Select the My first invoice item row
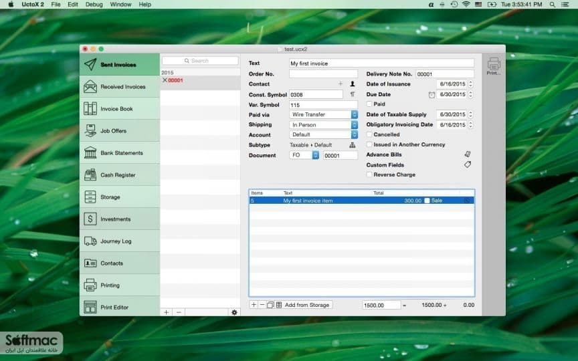This screenshot has width=578, height=361. tap(362, 201)
